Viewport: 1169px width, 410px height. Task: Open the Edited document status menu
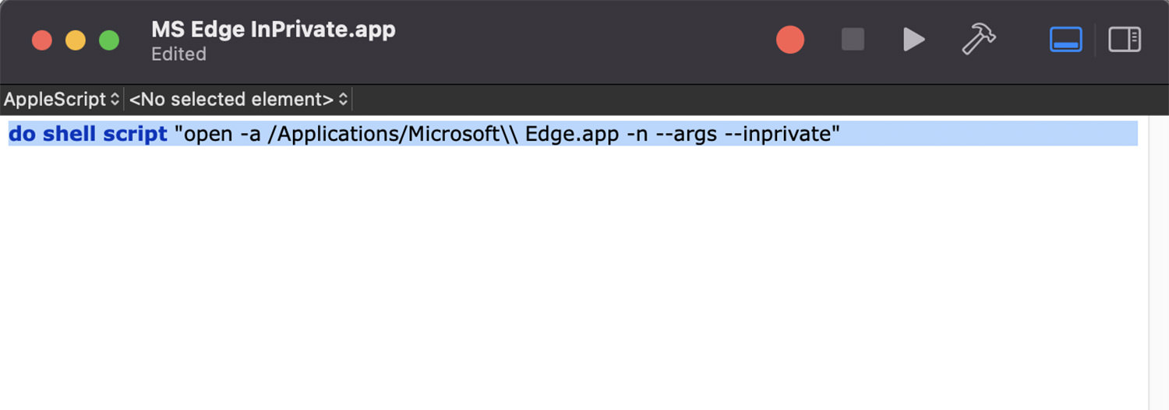(178, 54)
